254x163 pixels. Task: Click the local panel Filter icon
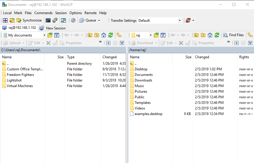57,35
